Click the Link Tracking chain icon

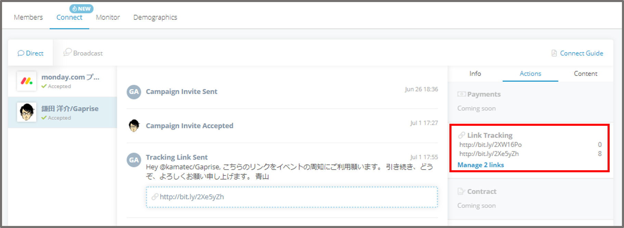pos(462,135)
